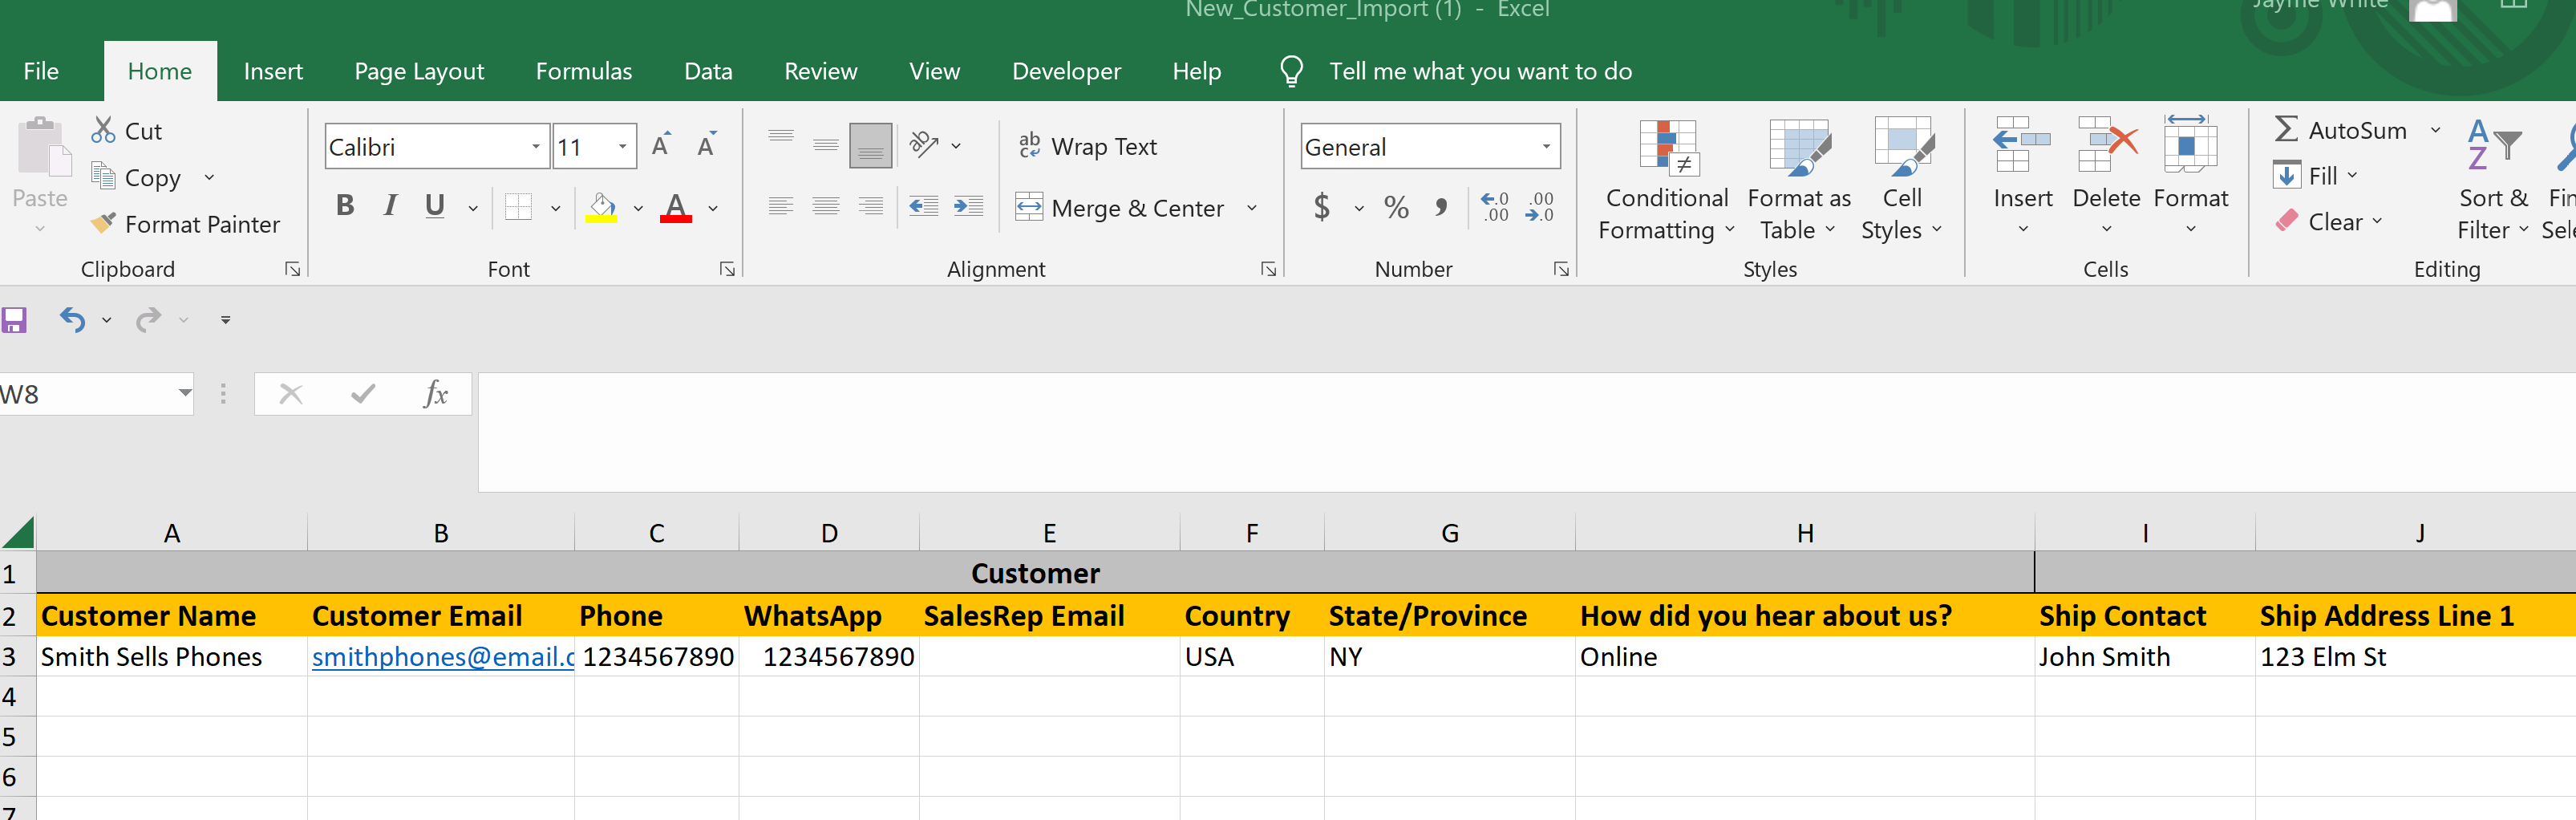Open the Clear button menu
The width and height of the screenshot is (2576, 820).
click(x=2329, y=221)
